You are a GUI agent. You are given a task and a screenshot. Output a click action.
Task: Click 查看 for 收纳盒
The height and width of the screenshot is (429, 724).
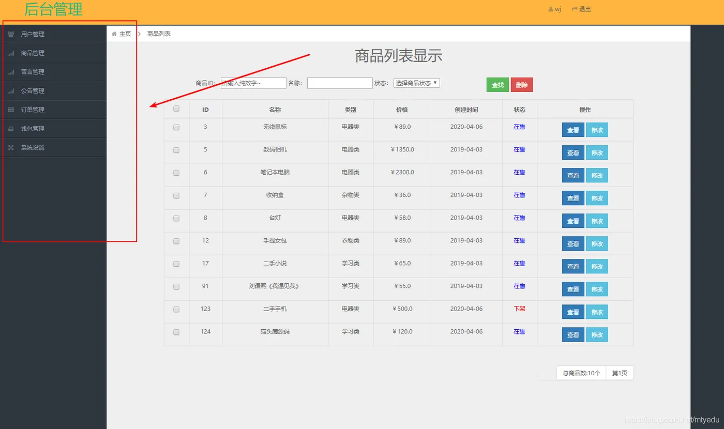tap(573, 198)
